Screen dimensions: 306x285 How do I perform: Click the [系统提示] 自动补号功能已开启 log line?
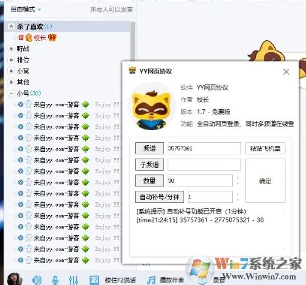coord(191,211)
